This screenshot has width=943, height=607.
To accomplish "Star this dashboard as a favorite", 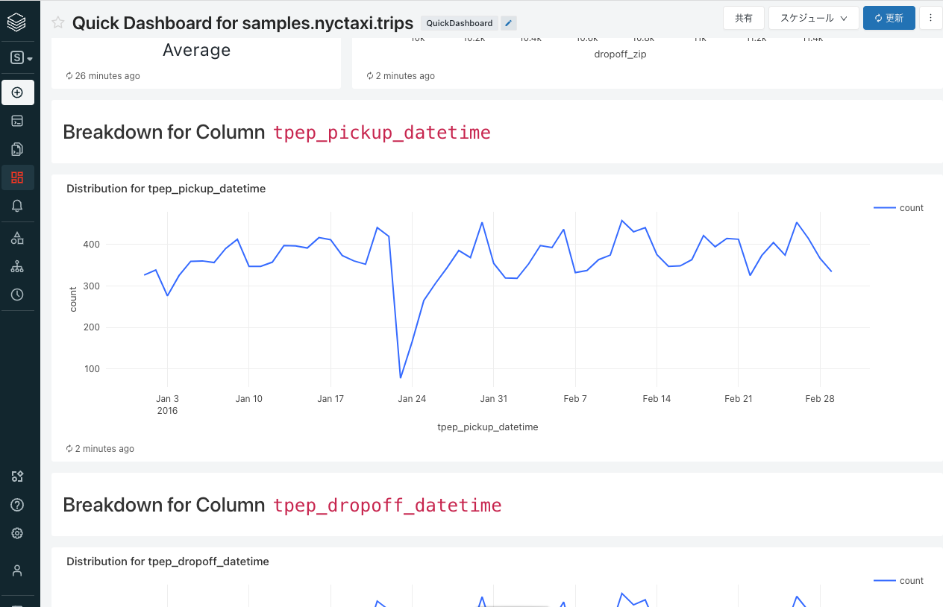I will tap(58, 22).
